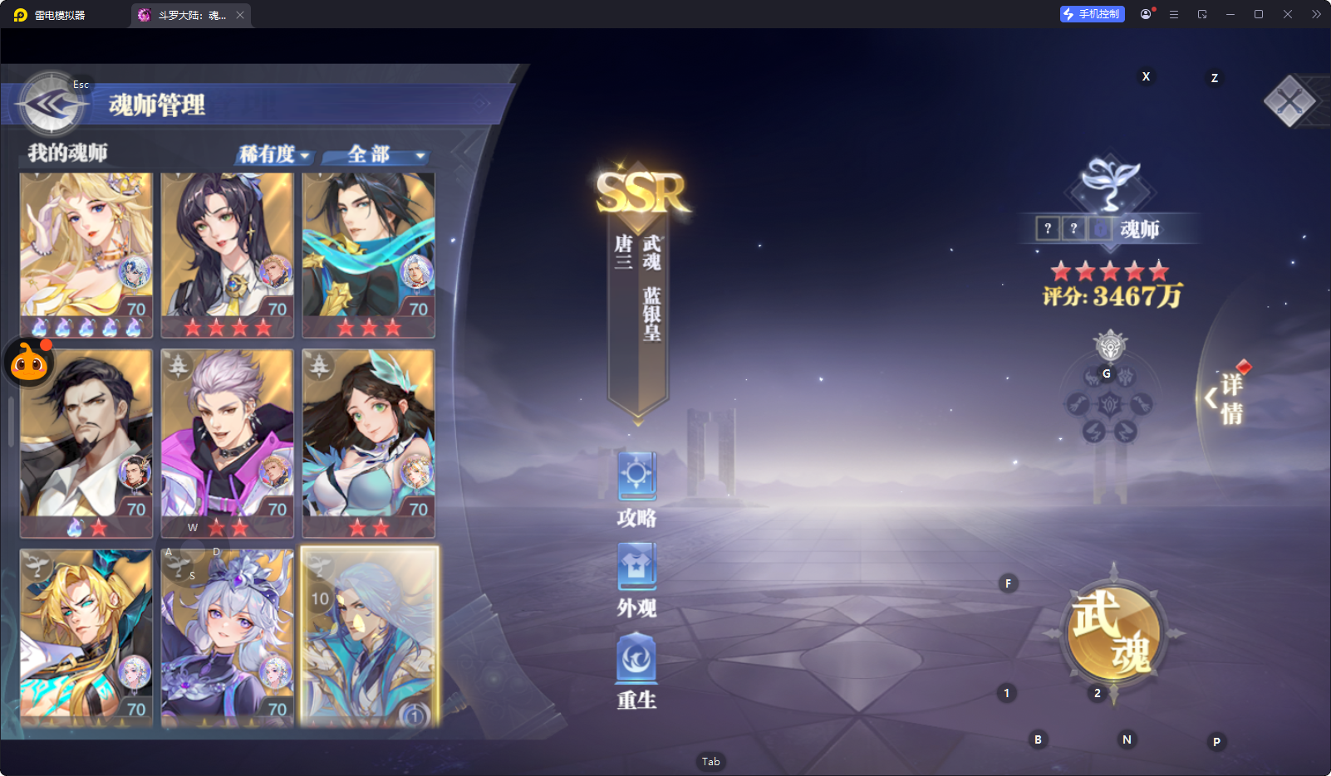Select the blonde man with teal tattoos card
Screen dimensions: 1331x776
(x=86, y=637)
